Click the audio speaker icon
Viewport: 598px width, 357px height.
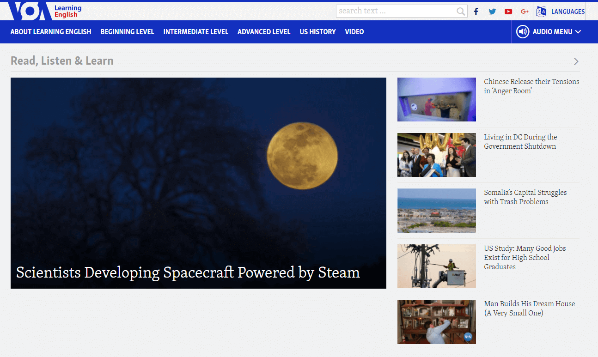point(523,32)
